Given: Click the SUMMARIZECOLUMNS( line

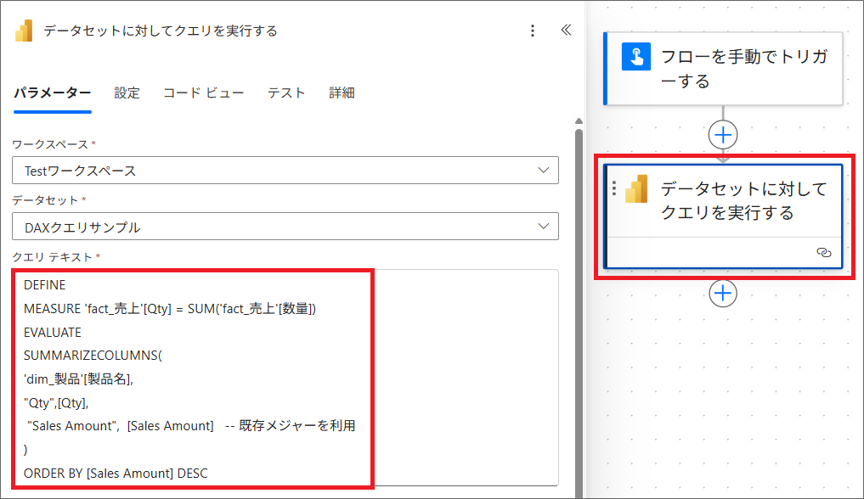Looking at the screenshot, I should pos(93,356).
